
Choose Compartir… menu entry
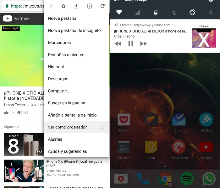76,91
